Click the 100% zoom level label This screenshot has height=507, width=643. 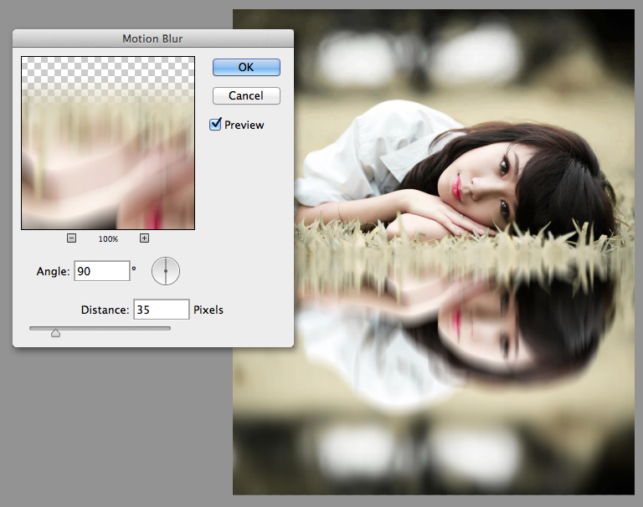[x=108, y=239]
